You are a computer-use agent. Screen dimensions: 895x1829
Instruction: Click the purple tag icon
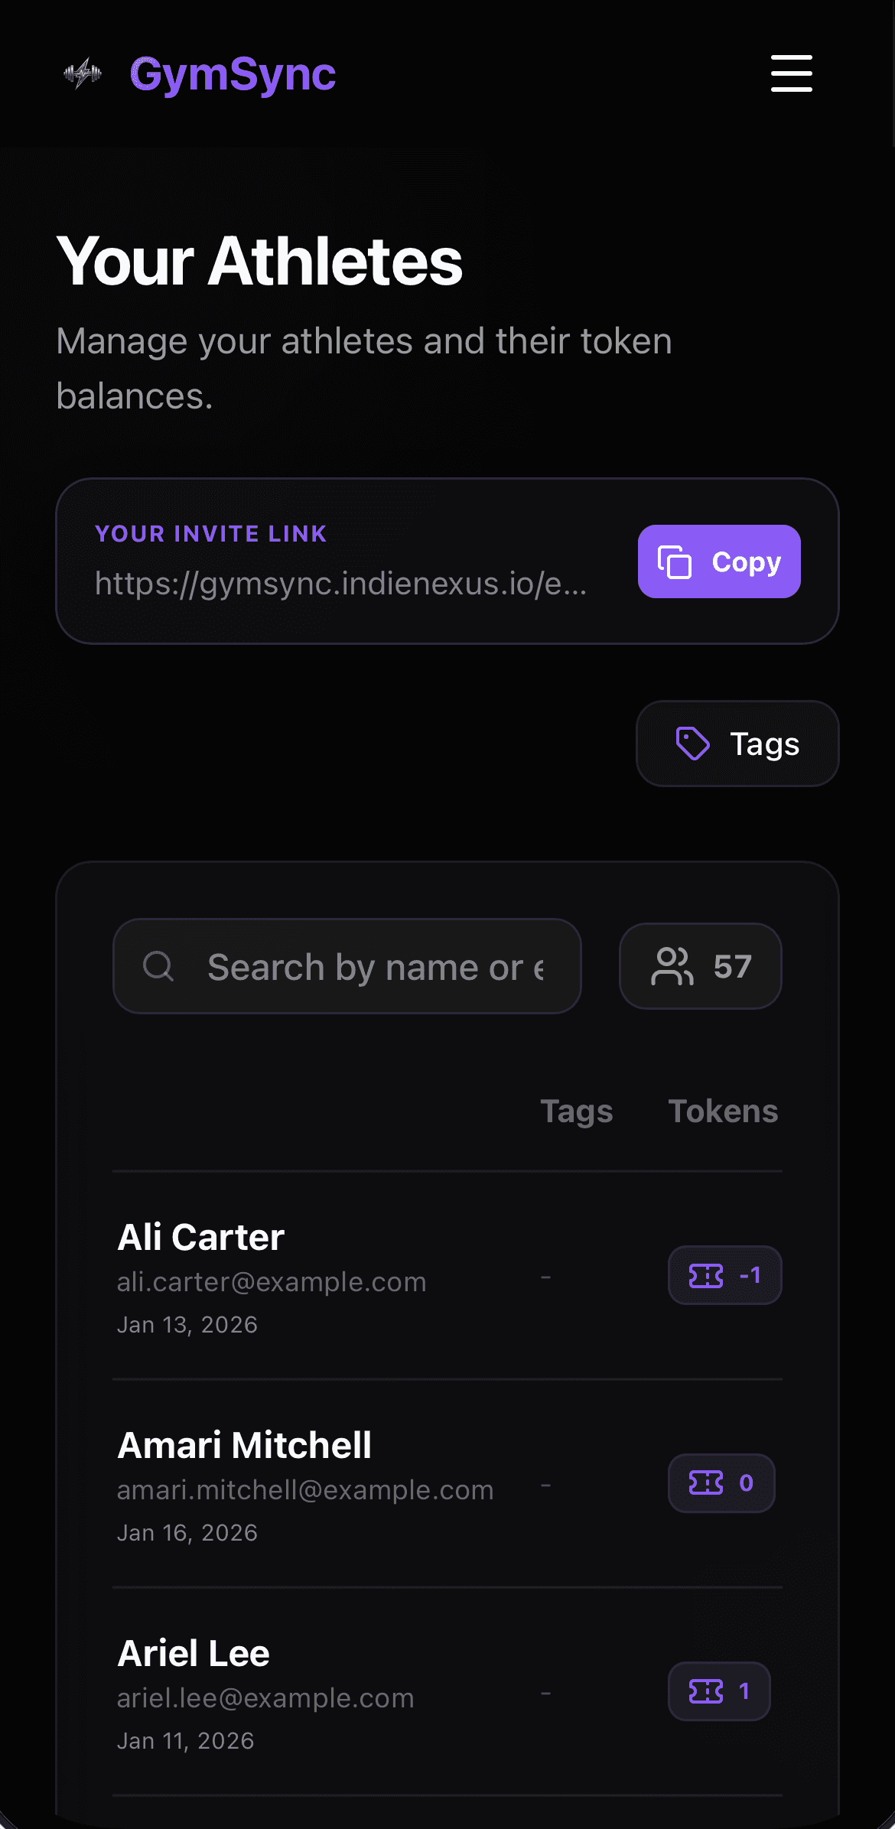(x=693, y=744)
